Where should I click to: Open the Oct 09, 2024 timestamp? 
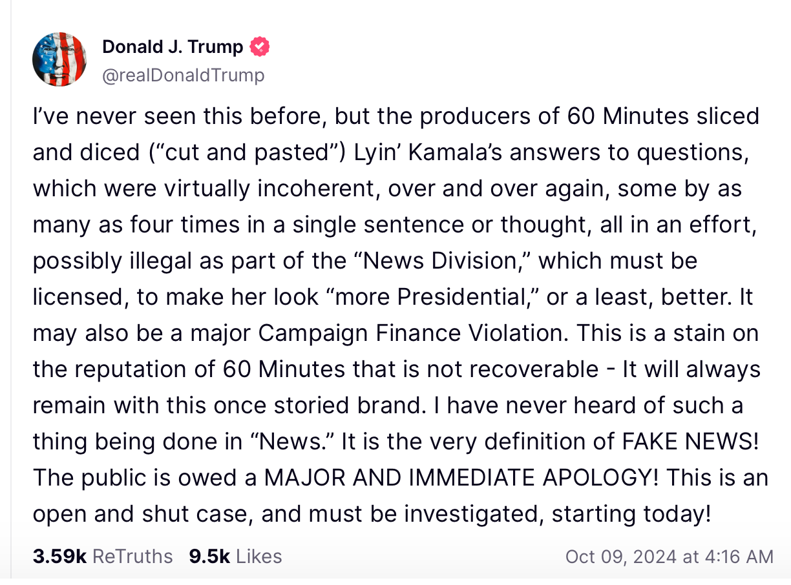[669, 556]
